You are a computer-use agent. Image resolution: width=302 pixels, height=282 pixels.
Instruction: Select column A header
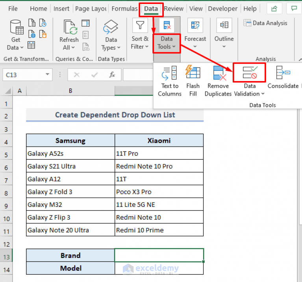click(19, 91)
